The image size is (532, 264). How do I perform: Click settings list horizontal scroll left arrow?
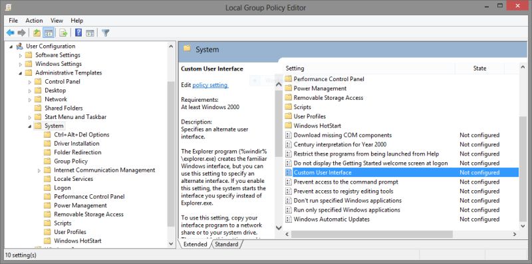tap(287, 234)
